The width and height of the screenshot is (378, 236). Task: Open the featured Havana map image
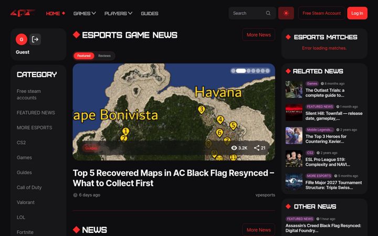click(x=174, y=112)
